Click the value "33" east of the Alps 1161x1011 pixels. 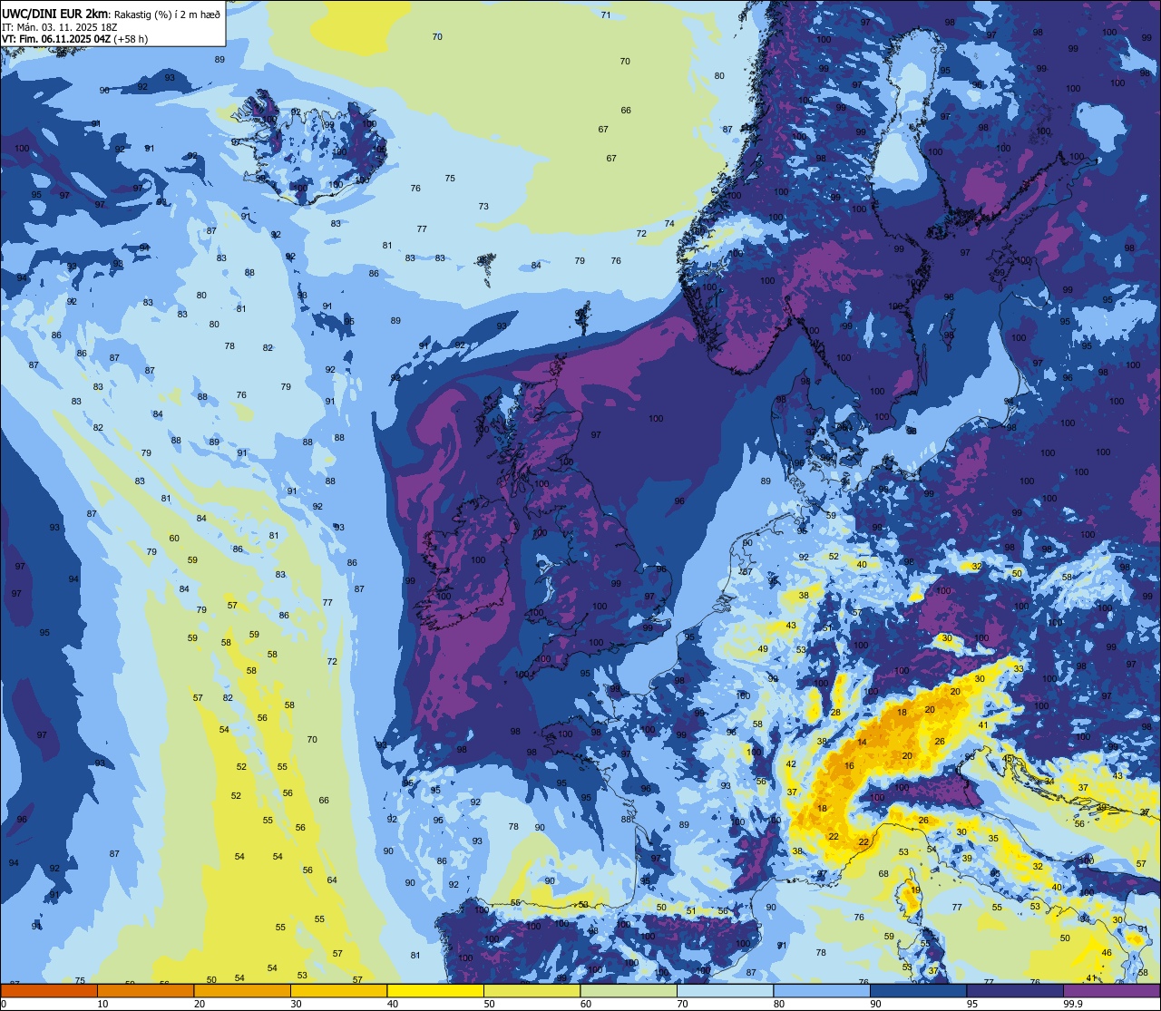pyautogui.click(x=1019, y=669)
